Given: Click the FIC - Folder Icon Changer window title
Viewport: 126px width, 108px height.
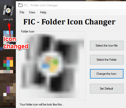Looking at the screenshot, I should [x=41, y=5].
